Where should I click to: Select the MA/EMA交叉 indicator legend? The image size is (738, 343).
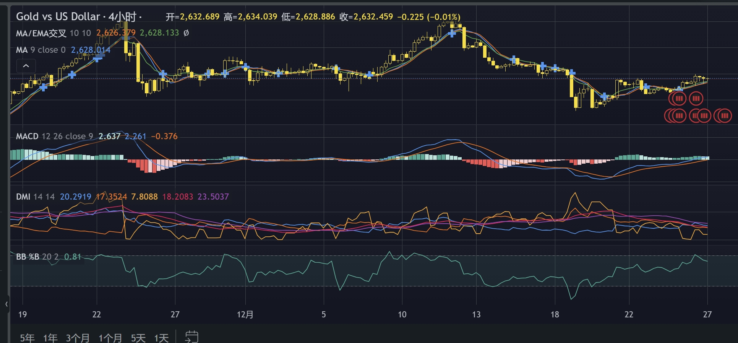click(41, 33)
